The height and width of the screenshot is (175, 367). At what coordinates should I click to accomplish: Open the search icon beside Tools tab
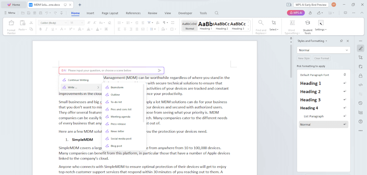point(217,13)
